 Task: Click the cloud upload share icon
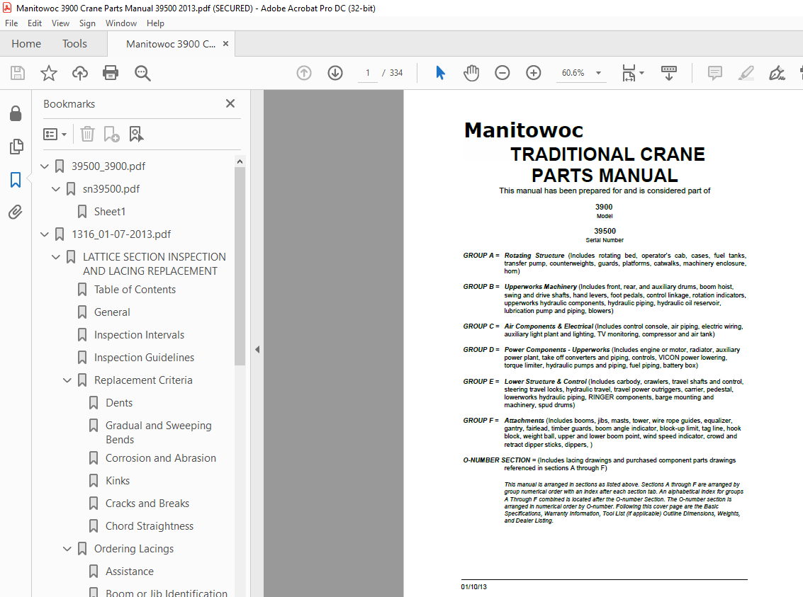(x=80, y=73)
